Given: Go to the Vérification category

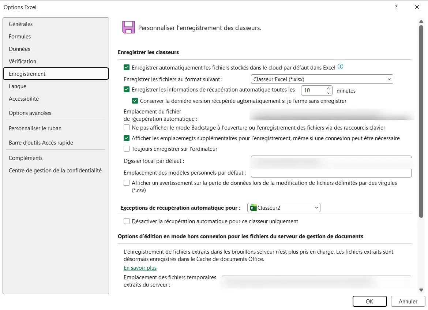Looking at the screenshot, I should pos(56,61).
